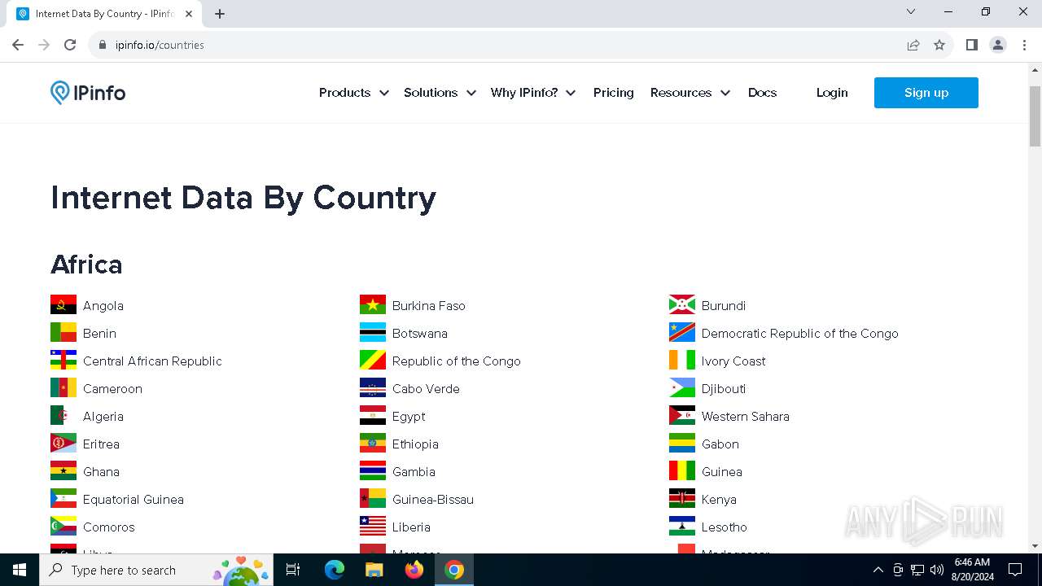This screenshot has height=586, width=1042.
Task: Go back with the browser arrow
Action: (x=18, y=45)
